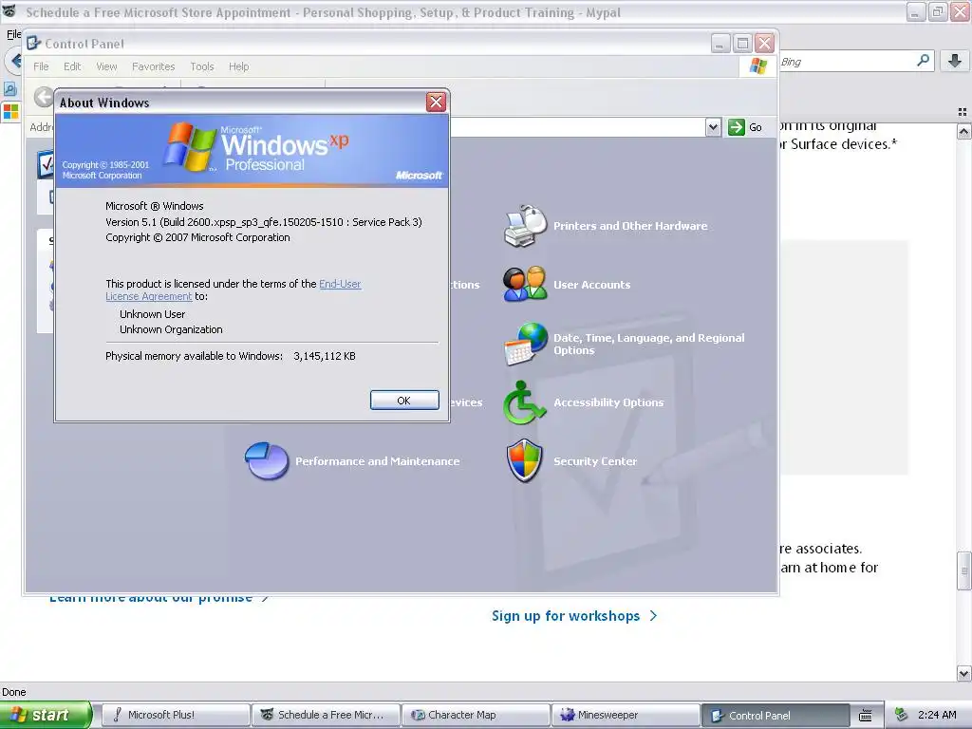Switch to Schedule a Free Micr... taskbar button

(327, 715)
